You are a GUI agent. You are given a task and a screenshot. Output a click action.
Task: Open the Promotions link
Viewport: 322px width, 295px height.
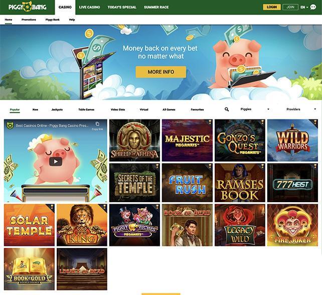pyautogui.click(x=29, y=20)
